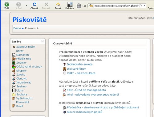Click the question mark icon of Jednoduchá anketa
The width and height of the screenshot is (154, 117).
pos(64,64)
